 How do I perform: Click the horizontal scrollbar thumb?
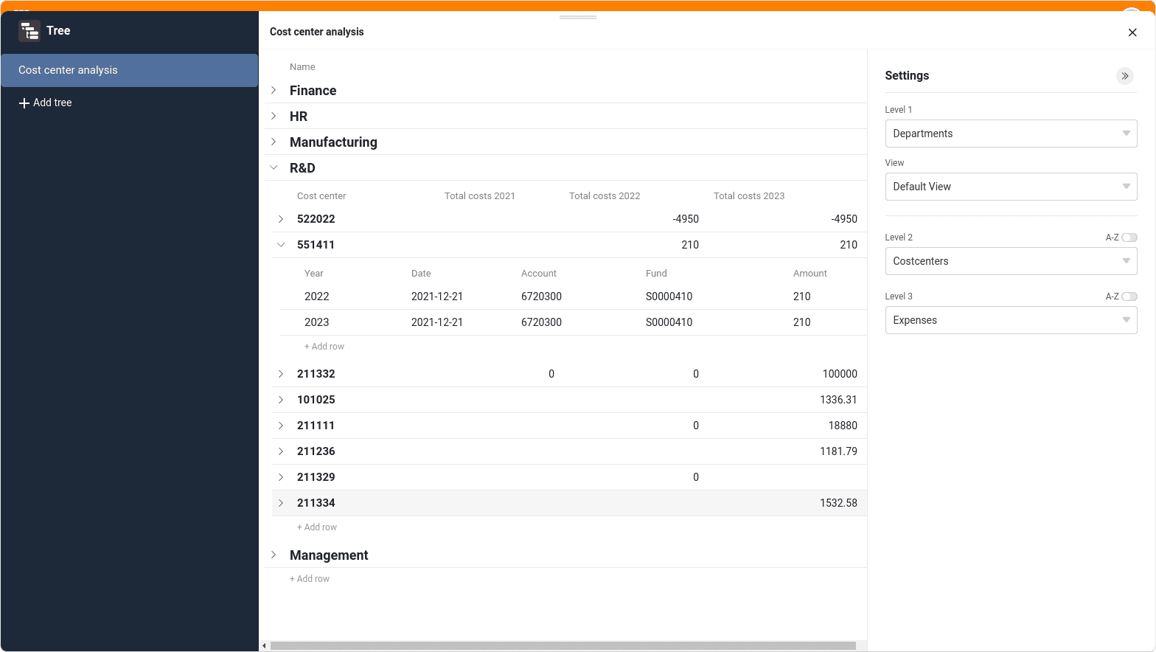coord(563,646)
